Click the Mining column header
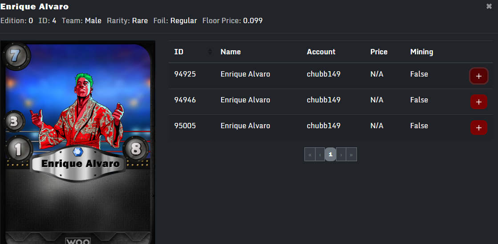 point(421,52)
